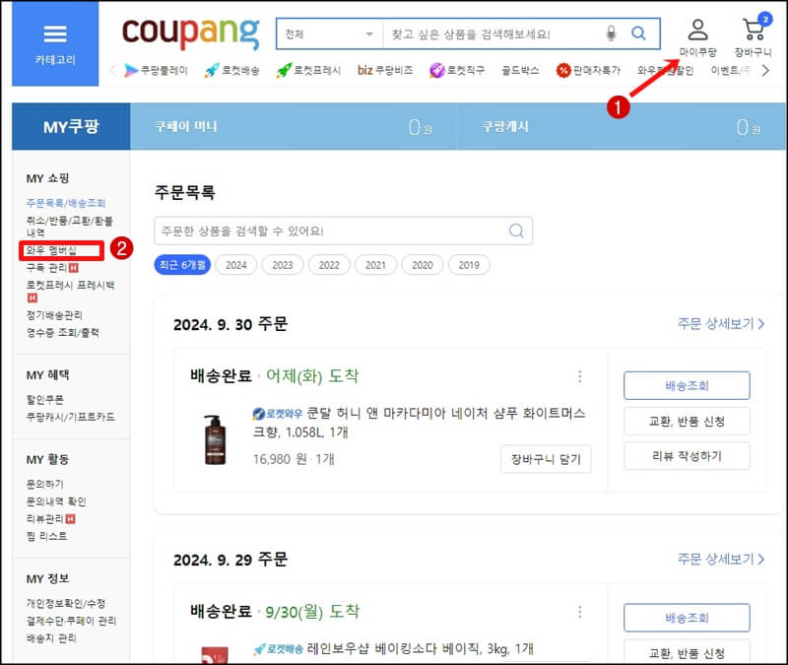Viewport: 788px width, 665px height.
Task: Open 영수증 조회/출력 in sidebar
Action: (x=63, y=333)
